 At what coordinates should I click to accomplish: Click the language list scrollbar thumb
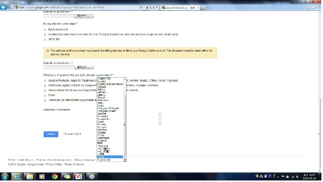pyautogui.click(x=124, y=125)
